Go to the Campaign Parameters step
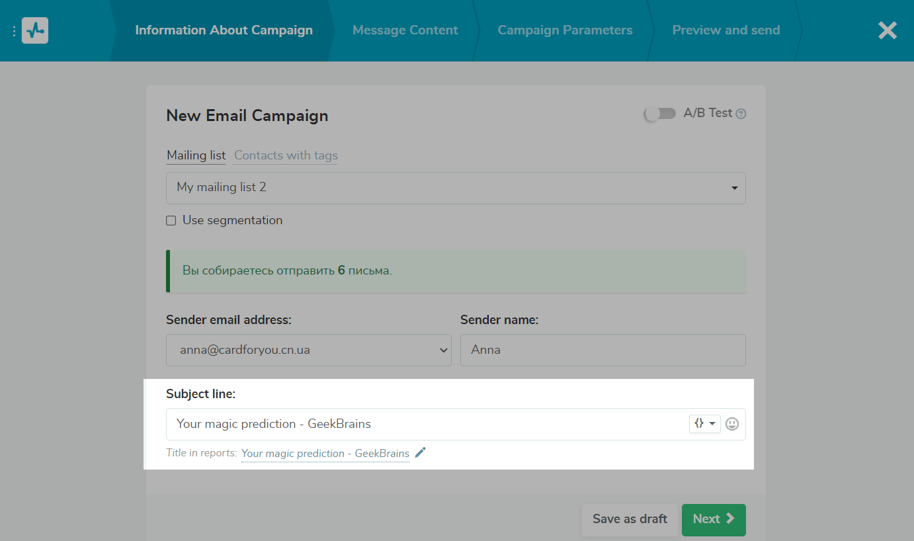The height and width of the screenshot is (541, 914). pos(565,30)
